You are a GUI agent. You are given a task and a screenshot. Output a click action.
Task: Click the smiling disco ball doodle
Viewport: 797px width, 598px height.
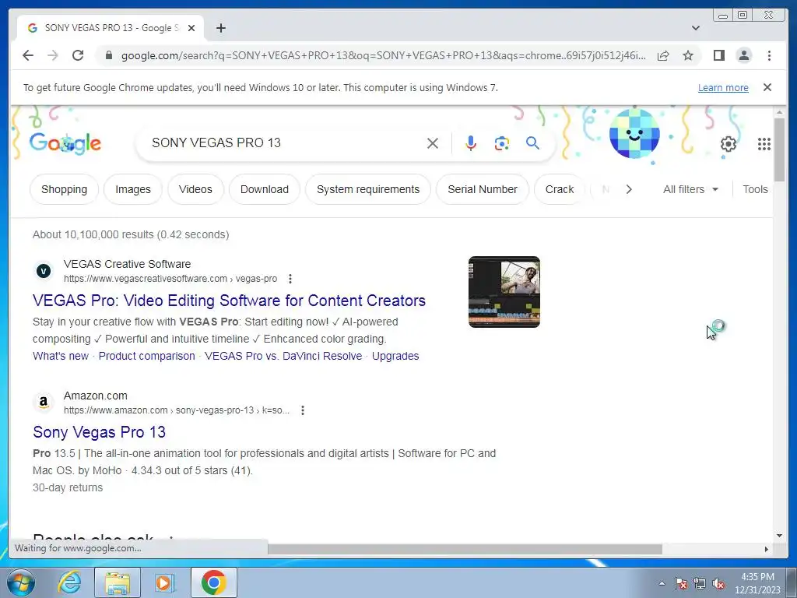tap(634, 134)
